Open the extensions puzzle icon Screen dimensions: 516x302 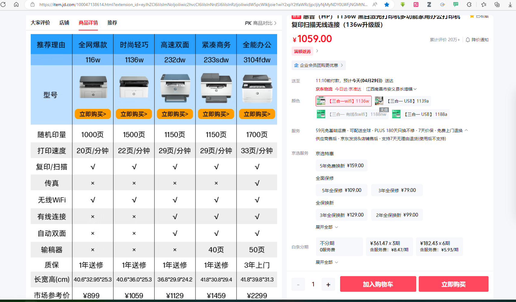coord(469,5)
